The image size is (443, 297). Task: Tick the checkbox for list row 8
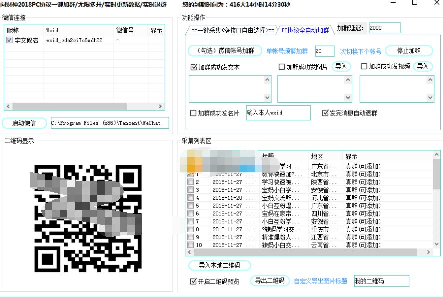[190, 229]
